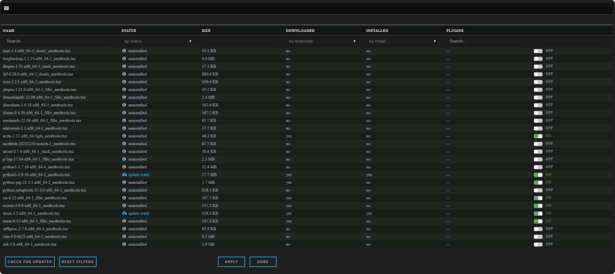615x274 pixels.
Task: Click info icon in zsh row
Action: click(x=124, y=245)
